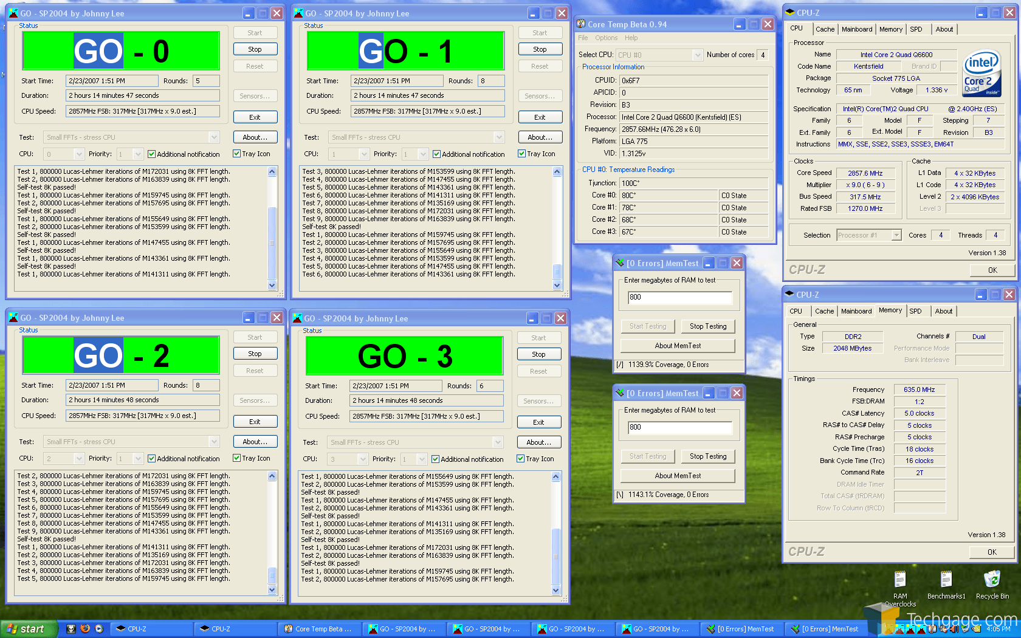Switch to SPD tab in the memory timings CPU-Z window

tap(915, 311)
